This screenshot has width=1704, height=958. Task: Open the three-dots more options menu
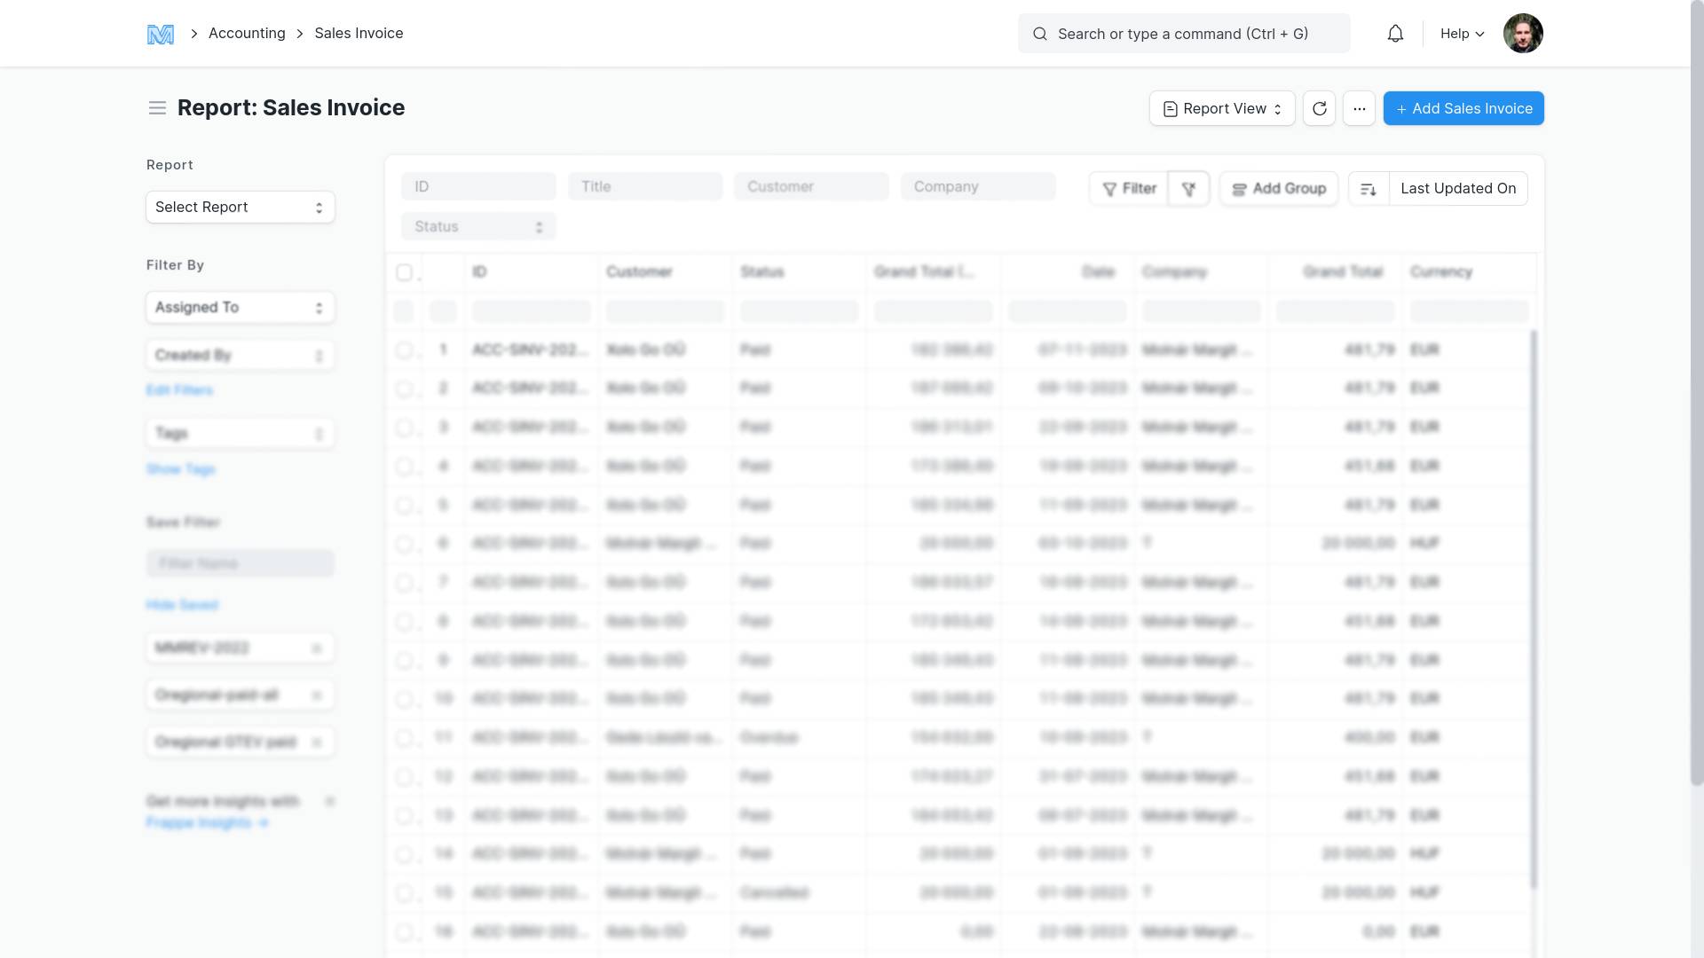coord(1359,108)
